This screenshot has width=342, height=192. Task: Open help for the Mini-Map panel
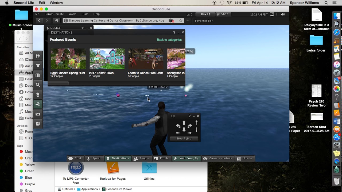click(83, 28)
